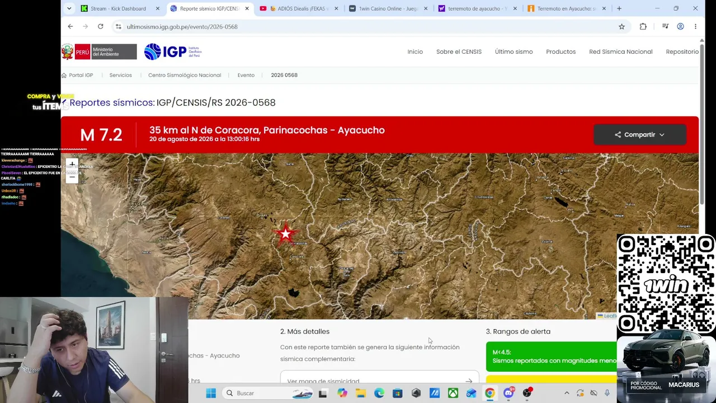Open the Productos menu item
Image resolution: width=716 pixels, height=403 pixels.
click(560, 51)
